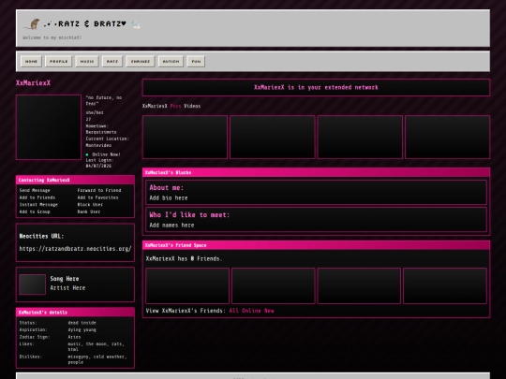This screenshot has width=506, height=379.
Task: Open the fourth thumbnail in Pics row
Action: tap(448, 137)
